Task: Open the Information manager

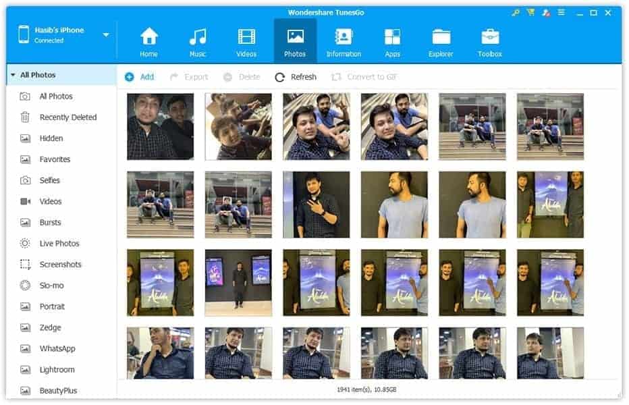Action: pos(344,39)
